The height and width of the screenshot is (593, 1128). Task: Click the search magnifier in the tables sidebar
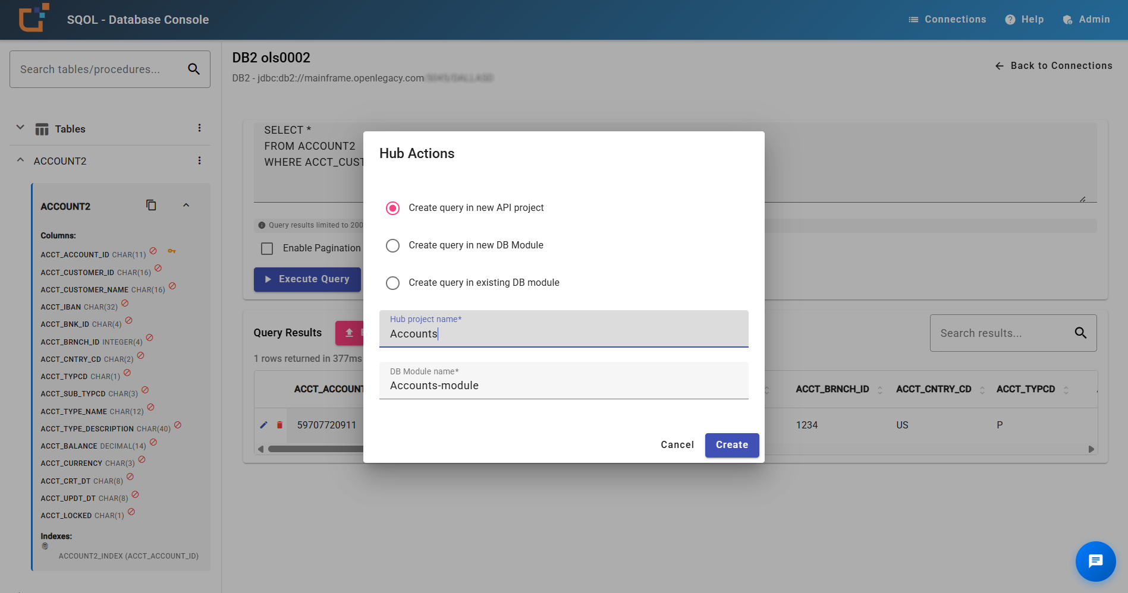pos(194,69)
